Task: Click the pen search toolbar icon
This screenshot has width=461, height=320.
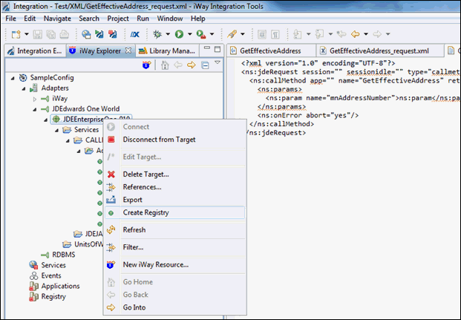Action: pyautogui.click(x=232, y=34)
